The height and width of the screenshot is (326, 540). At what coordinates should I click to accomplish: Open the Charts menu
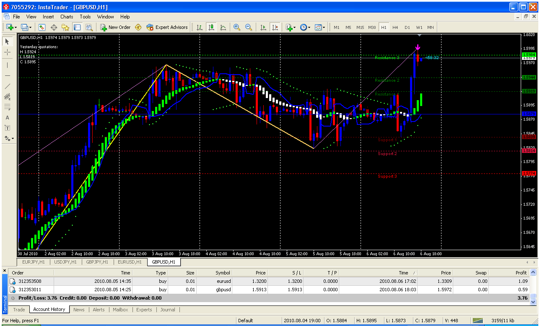click(x=66, y=17)
